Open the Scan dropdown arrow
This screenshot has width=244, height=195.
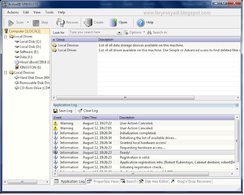pos(28,22)
